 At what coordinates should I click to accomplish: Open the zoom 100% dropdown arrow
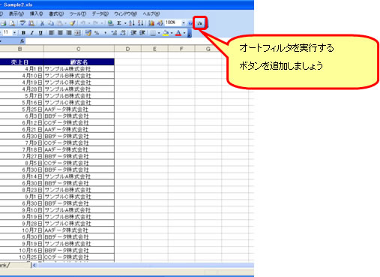tap(184, 23)
